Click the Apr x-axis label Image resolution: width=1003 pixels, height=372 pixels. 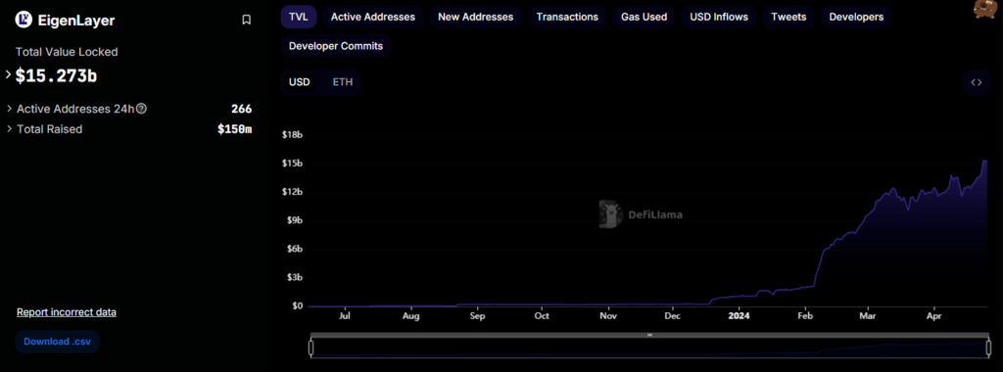point(934,316)
